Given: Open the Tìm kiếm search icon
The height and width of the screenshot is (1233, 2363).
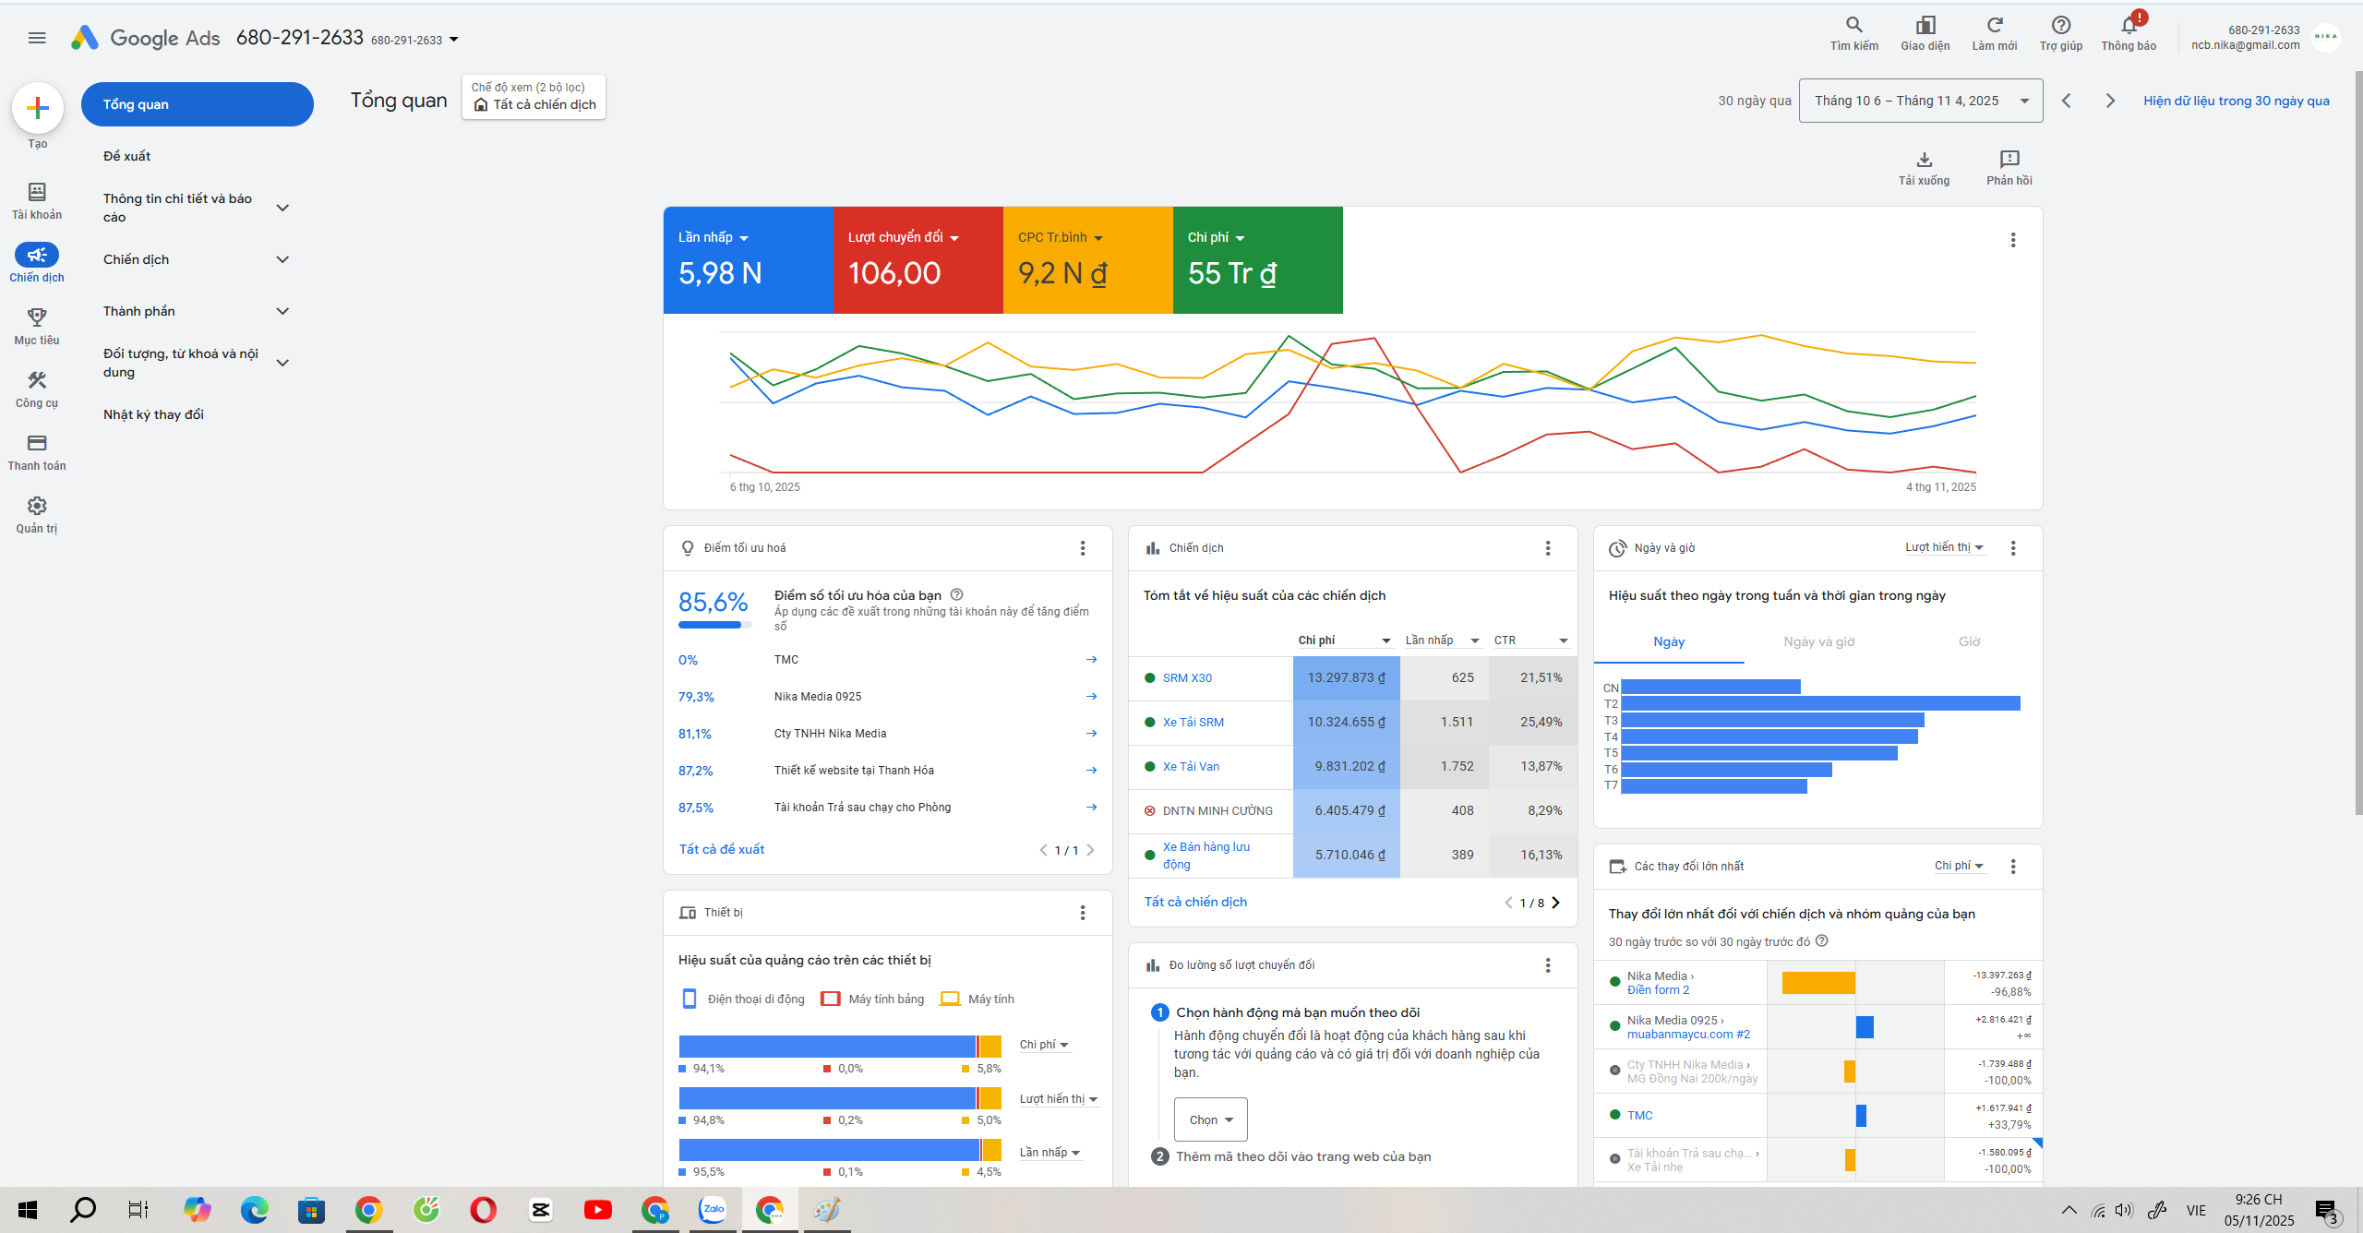Looking at the screenshot, I should click(x=1853, y=28).
